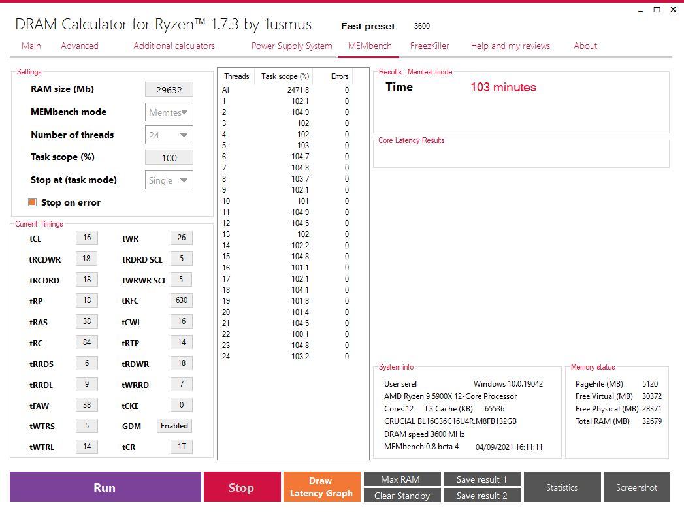Viewport: 684px width, 516px height.
Task: Expand the Number of threads dropdown
Action: point(169,135)
